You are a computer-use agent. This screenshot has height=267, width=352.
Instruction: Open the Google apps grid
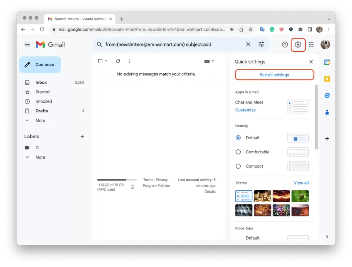coord(311,44)
